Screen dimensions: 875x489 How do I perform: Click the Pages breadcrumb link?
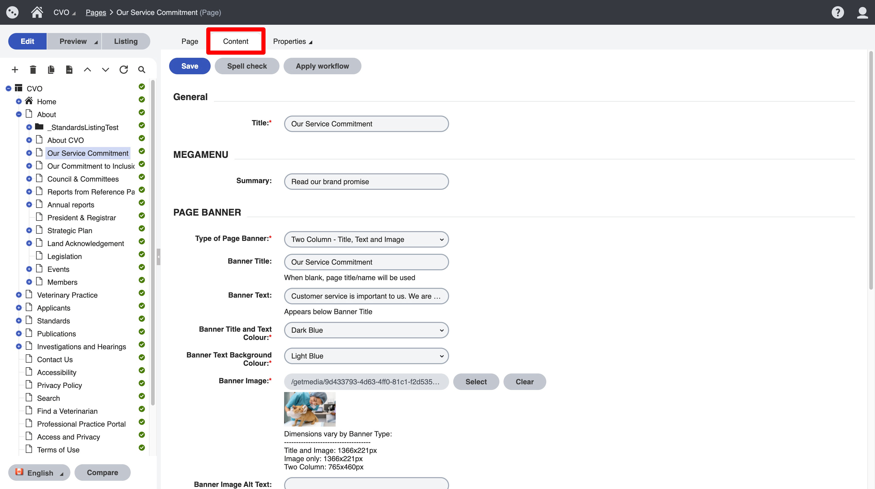point(96,13)
